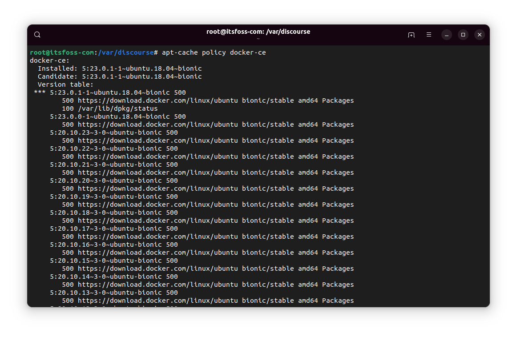Click the typed command apt-cache policy docker-ce
Screen dimensions: 517x337
214,52
